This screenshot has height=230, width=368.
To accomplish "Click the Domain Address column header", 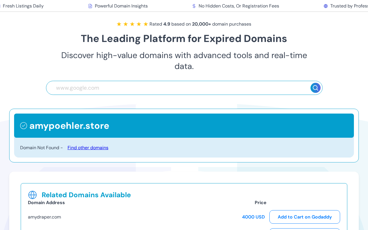I will point(46,203).
